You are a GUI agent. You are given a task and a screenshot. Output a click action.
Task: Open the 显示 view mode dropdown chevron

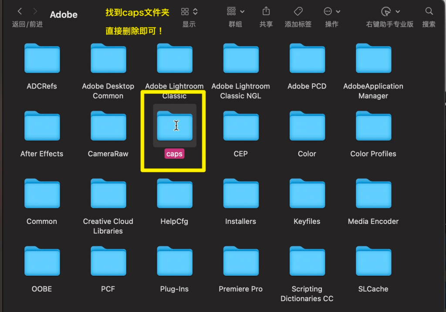tap(195, 11)
